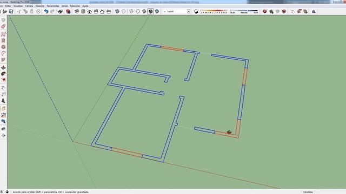Save the model with floppy disk icon
Image resolution: width=346 pixels, height=194 pixels.
[x=11, y=11]
